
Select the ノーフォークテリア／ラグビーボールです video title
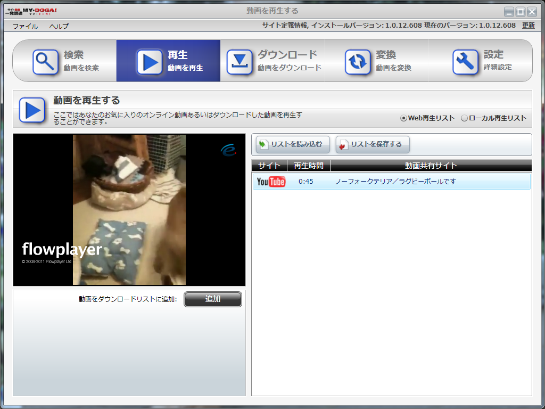tap(395, 182)
